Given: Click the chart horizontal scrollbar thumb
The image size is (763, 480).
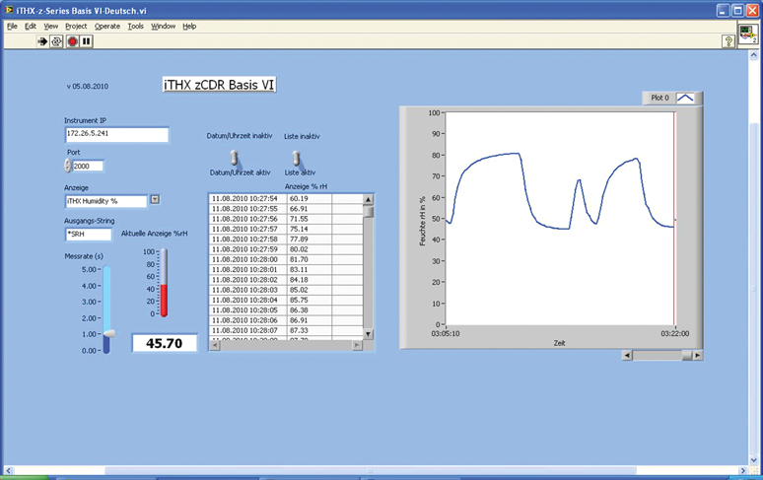Looking at the screenshot, I should tap(687, 356).
